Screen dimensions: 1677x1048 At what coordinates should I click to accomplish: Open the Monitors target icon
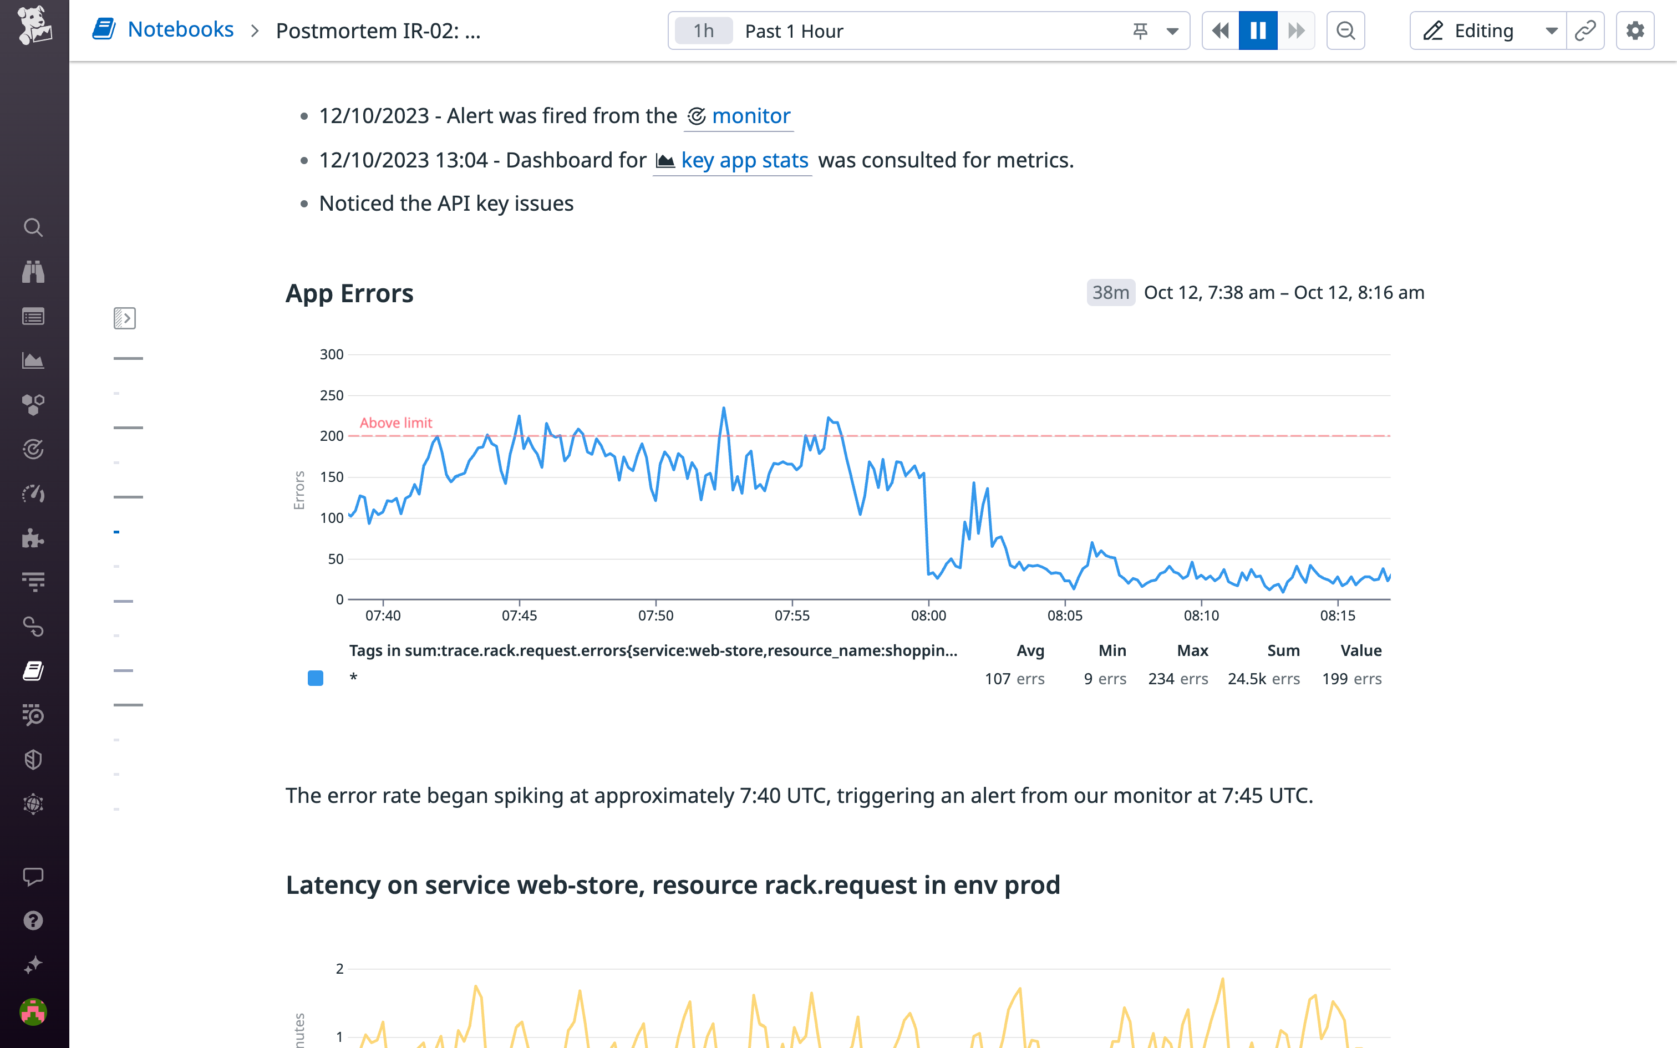pos(33,449)
